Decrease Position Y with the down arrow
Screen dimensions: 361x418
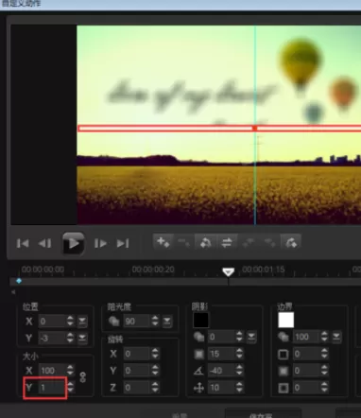coord(70,341)
